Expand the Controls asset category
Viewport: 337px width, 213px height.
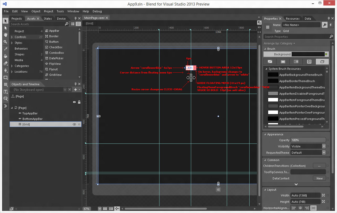(12, 37)
